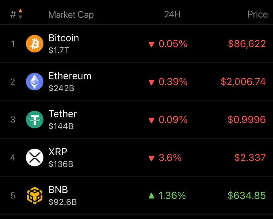This screenshot has height=219, width=273.
Task: Tap the yellow BNB logo icon
Action: pyautogui.click(x=35, y=196)
